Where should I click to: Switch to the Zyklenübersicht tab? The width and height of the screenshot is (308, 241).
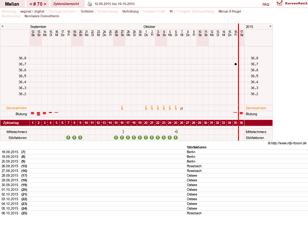point(66,4)
